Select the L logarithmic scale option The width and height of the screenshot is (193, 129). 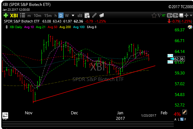(179, 119)
